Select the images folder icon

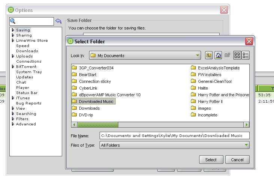pos(193,108)
